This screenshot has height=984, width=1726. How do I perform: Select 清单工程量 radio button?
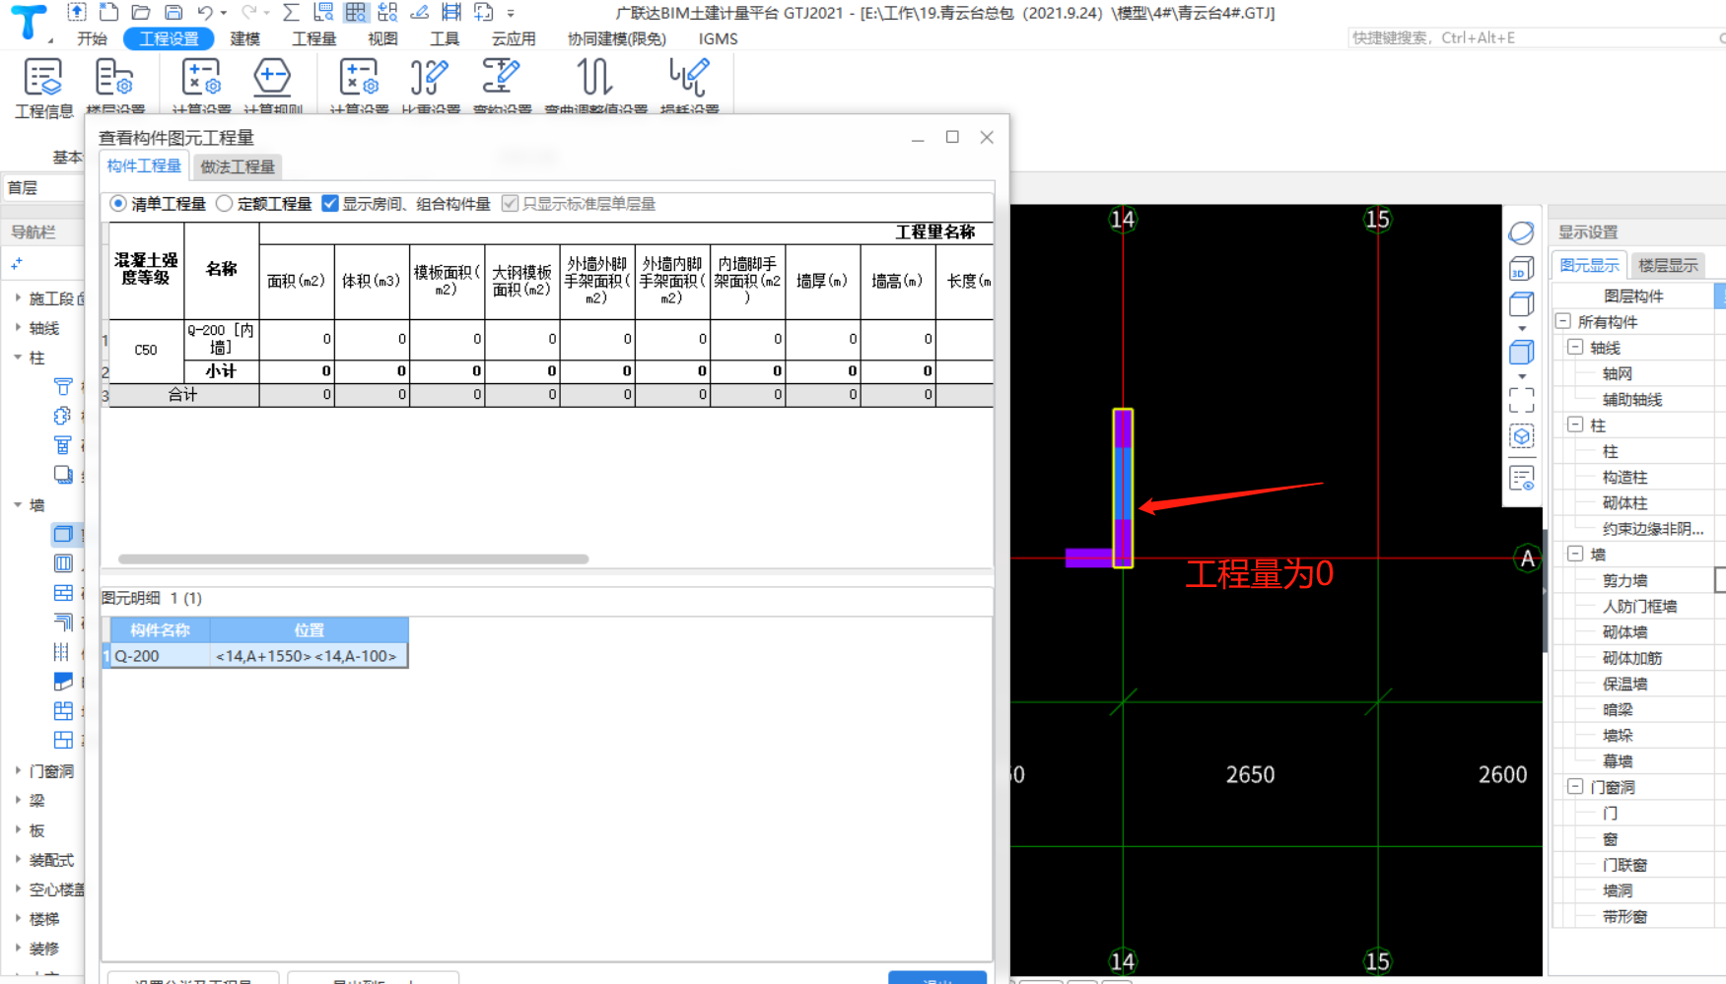tap(118, 203)
